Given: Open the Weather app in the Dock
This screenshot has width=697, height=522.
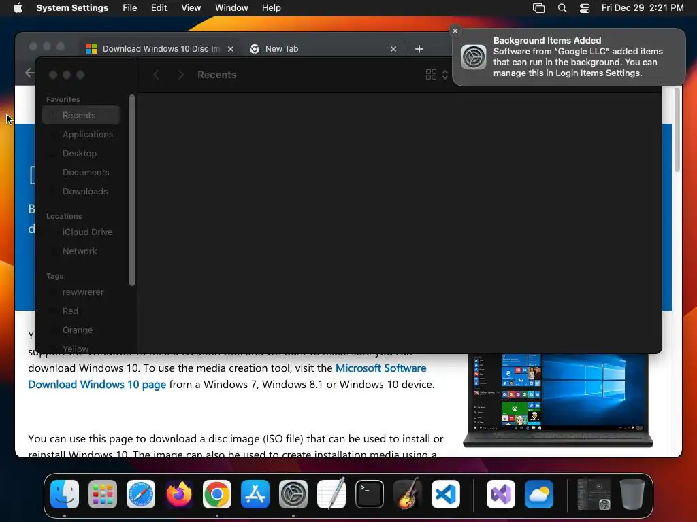Looking at the screenshot, I should [539, 494].
